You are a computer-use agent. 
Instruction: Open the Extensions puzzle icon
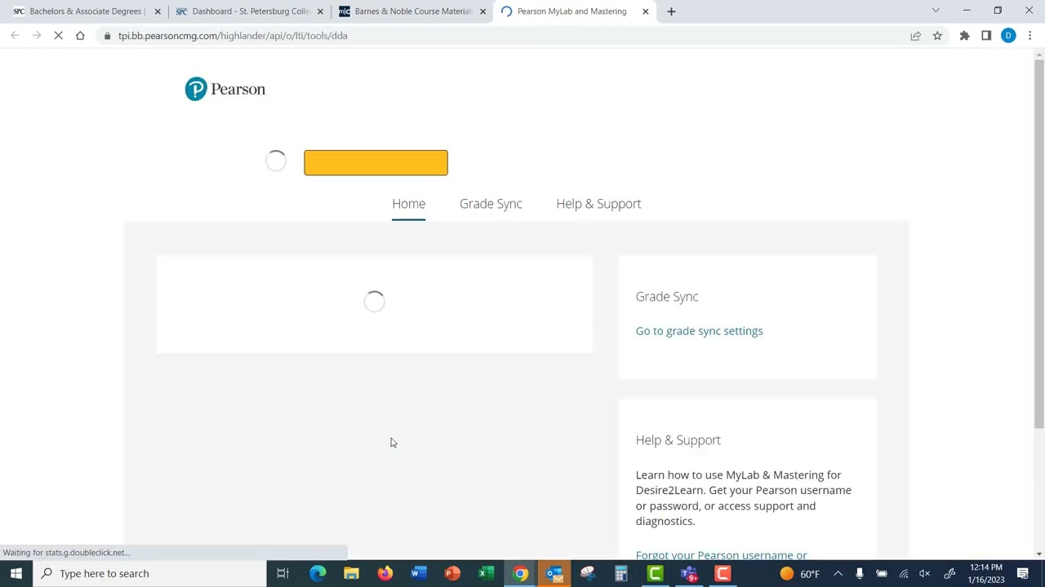[965, 36]
